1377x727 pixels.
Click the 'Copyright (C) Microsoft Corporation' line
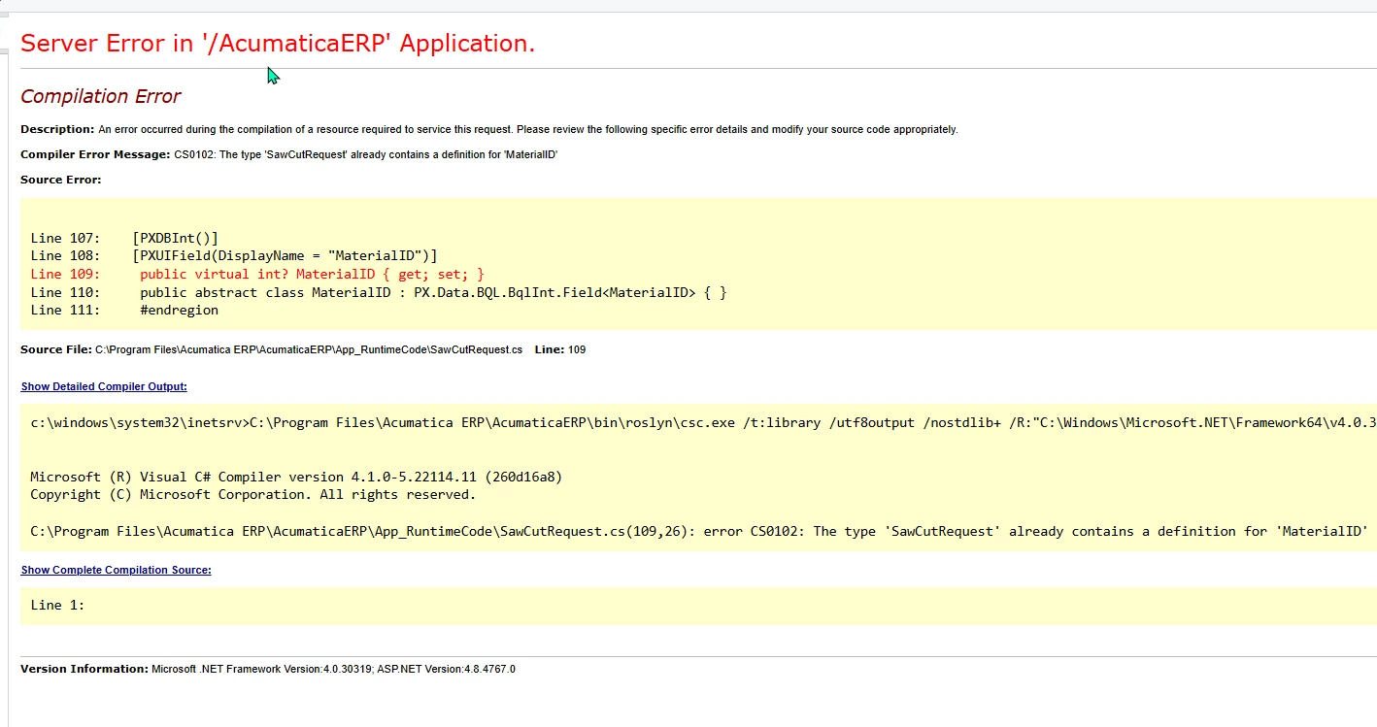click(253, 495)
